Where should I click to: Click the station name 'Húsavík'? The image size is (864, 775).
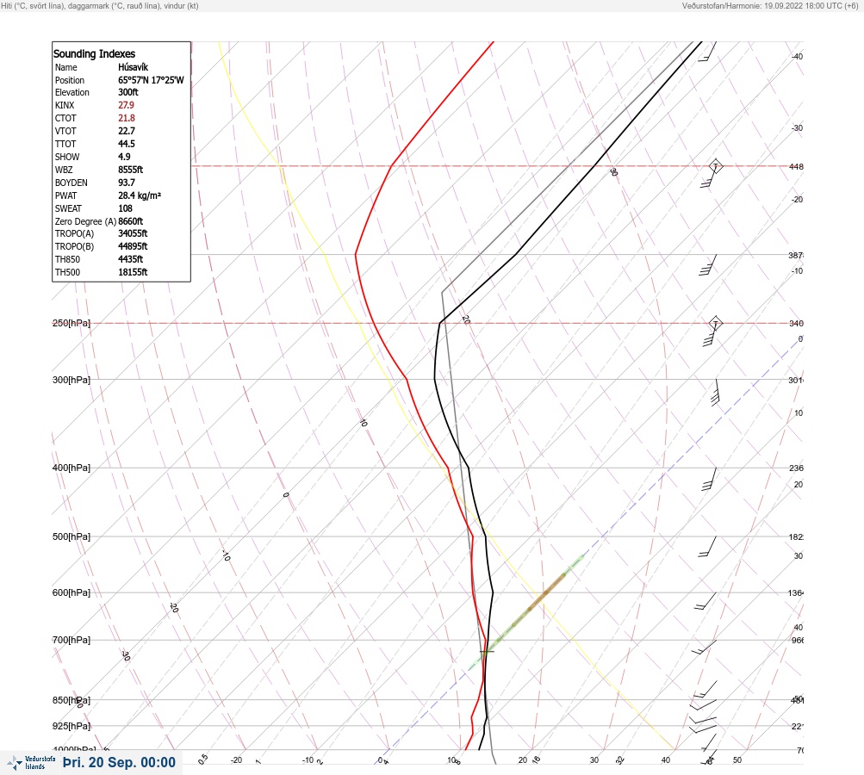133,67
